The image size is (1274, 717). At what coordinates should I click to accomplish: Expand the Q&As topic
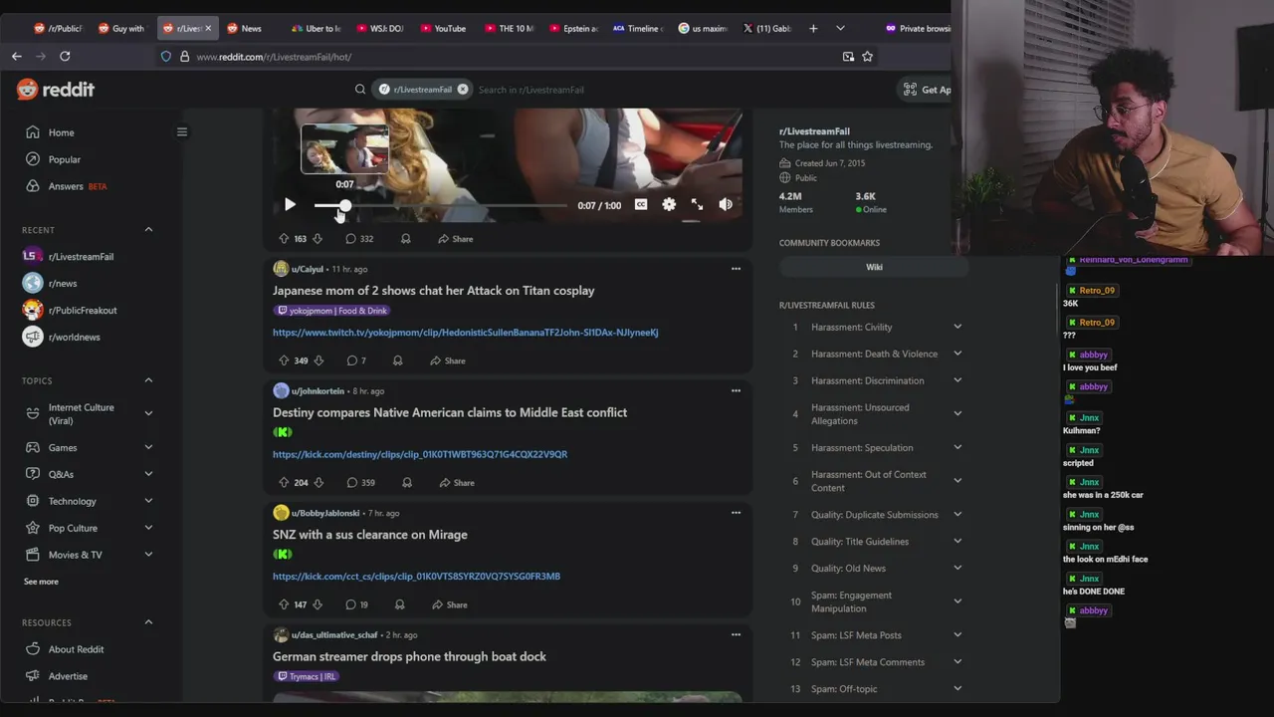point(148,475)
